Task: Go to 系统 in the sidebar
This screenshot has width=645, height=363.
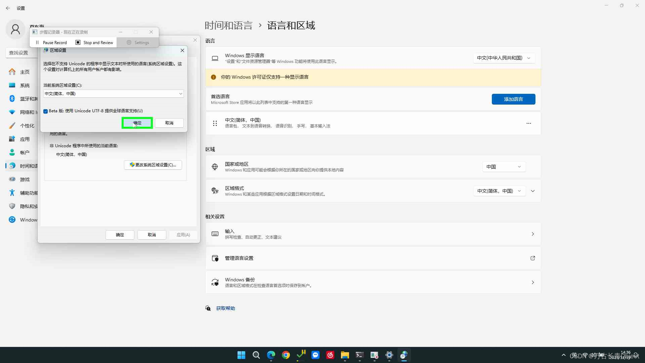Action: tap(25, 85)
